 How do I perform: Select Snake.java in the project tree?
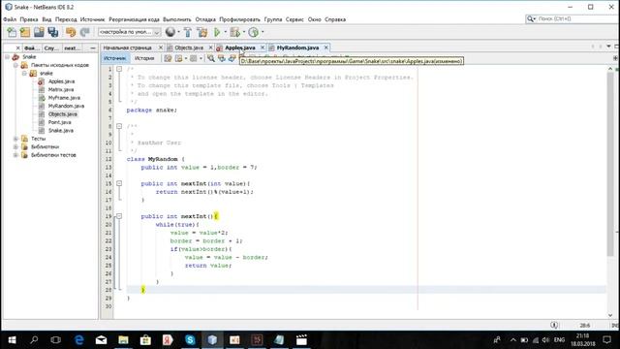point(60,131)
